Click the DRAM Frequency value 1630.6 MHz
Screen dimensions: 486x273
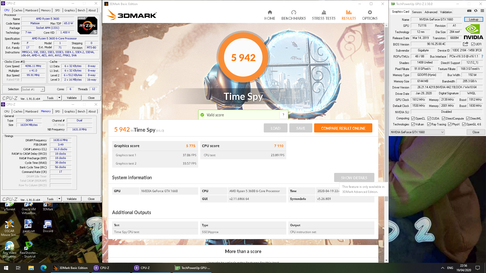(60, 140)
